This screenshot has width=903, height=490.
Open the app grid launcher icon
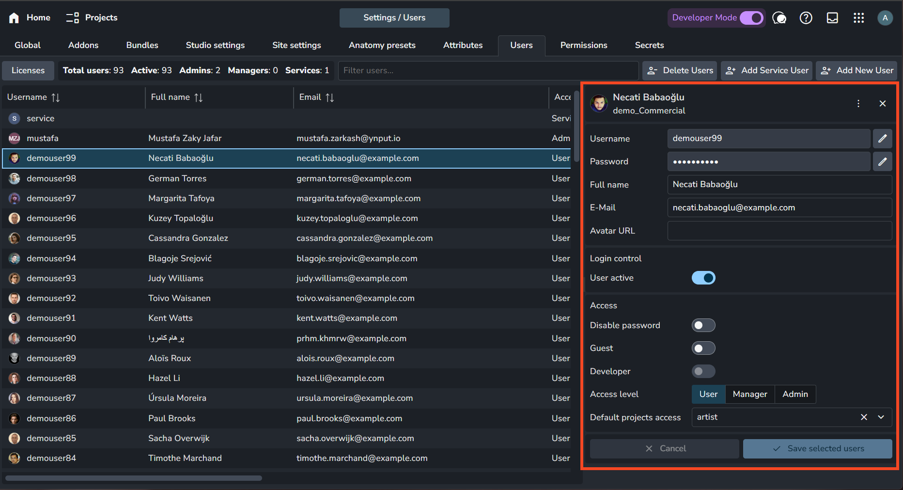tap(858, 18)
